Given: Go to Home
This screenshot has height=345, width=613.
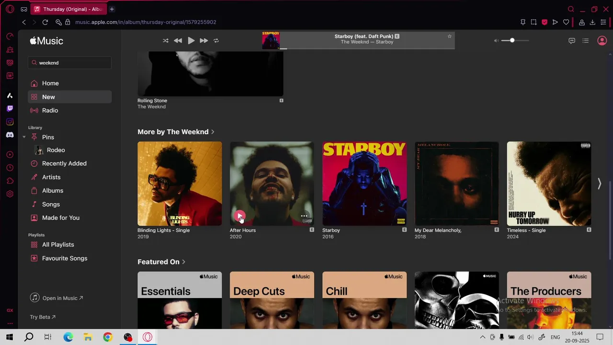Looking at the screenshot, I should click(x=70, y=83).
